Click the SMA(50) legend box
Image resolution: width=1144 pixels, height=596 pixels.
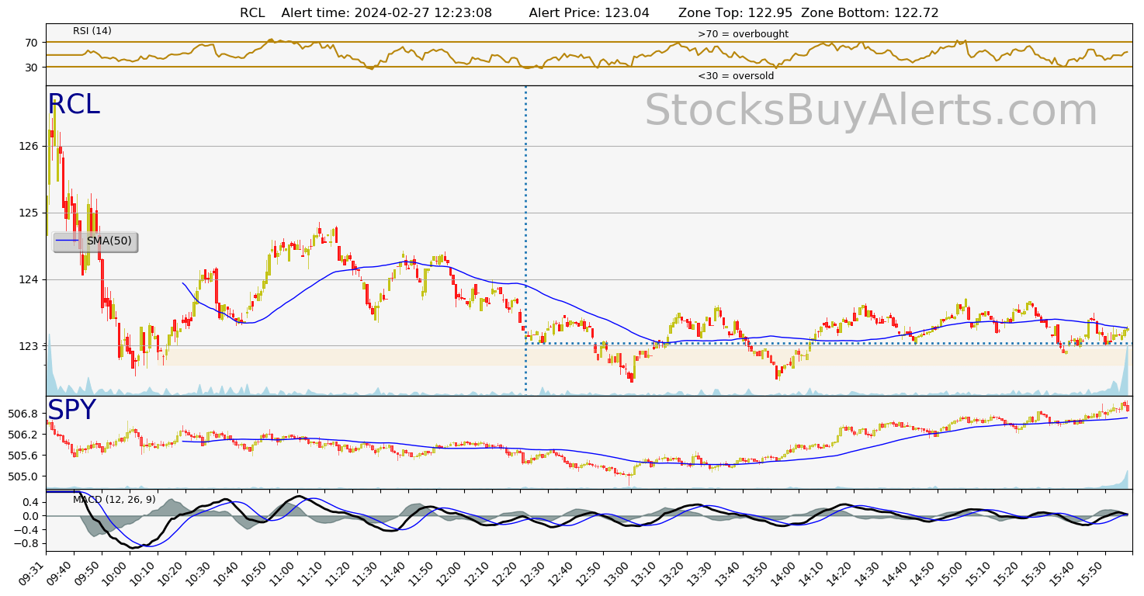pyautogui.click(x=95, y=241)
